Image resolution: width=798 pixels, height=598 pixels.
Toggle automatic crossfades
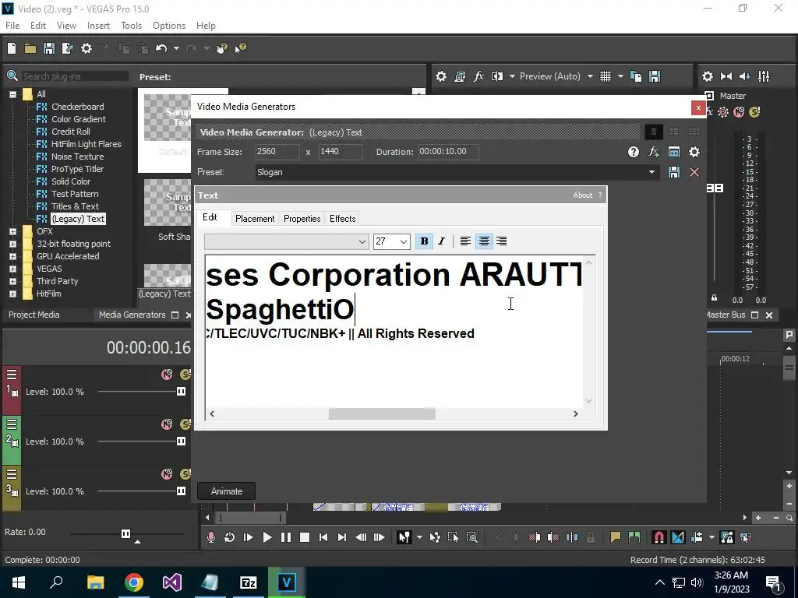pyautogui.click(x=678, y=537)
